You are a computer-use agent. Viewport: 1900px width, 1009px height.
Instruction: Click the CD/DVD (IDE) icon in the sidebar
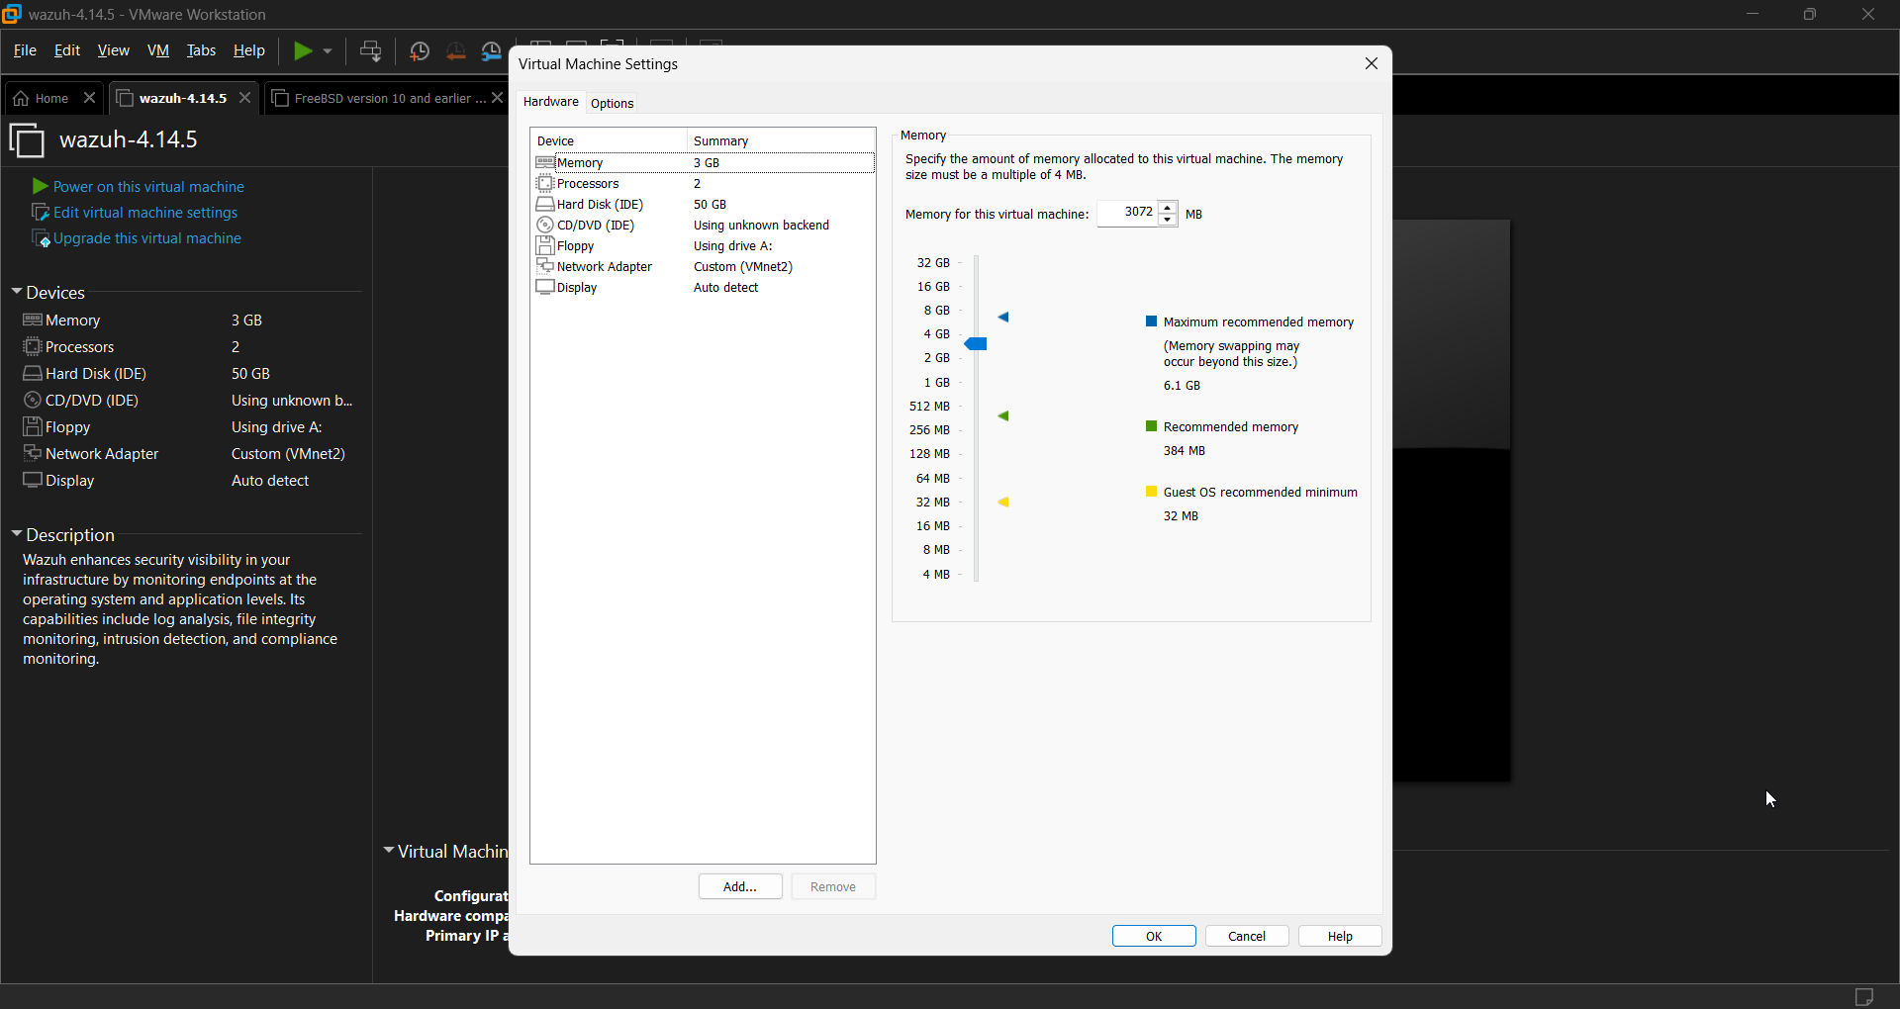coord(33,401)
